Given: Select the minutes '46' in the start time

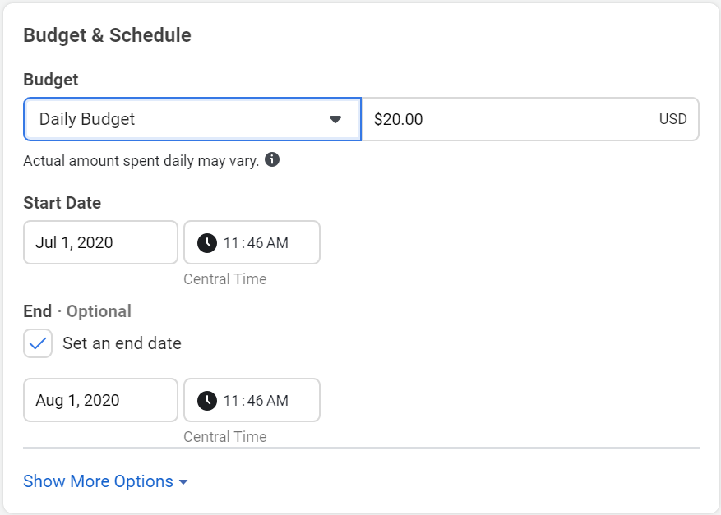Looking at the screenshot, I should click(255, 242).
